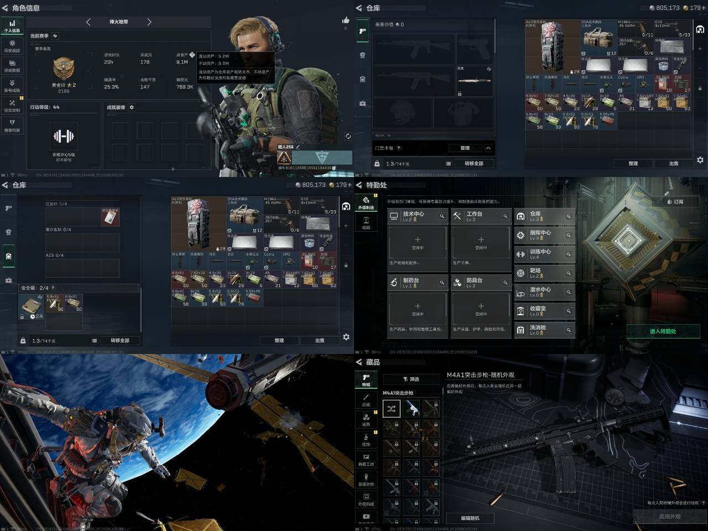Open the 收藏 tab in 特勤处
The width and height of the screenshot is (708, 531).
(366, 222)
